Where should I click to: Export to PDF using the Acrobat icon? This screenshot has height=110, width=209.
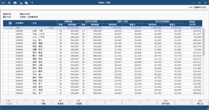tap(21, 3)
